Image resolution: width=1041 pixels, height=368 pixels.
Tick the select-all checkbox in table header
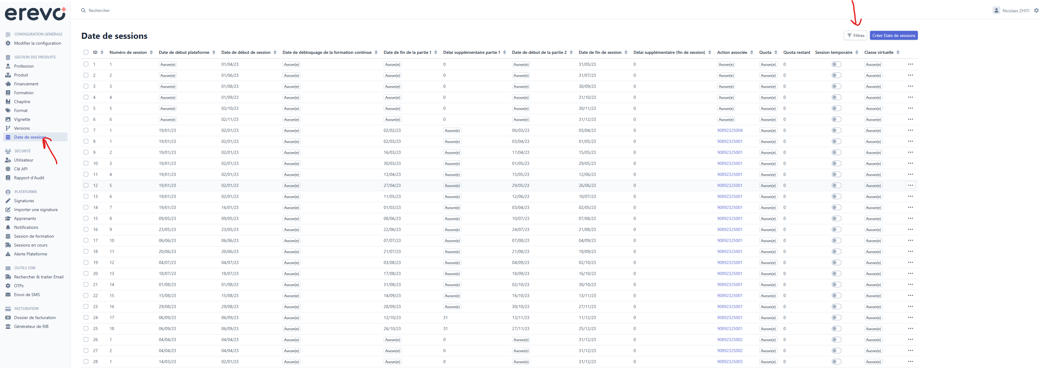click(x=86, y=52)
